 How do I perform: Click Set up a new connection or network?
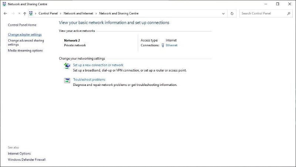[98, 65]
